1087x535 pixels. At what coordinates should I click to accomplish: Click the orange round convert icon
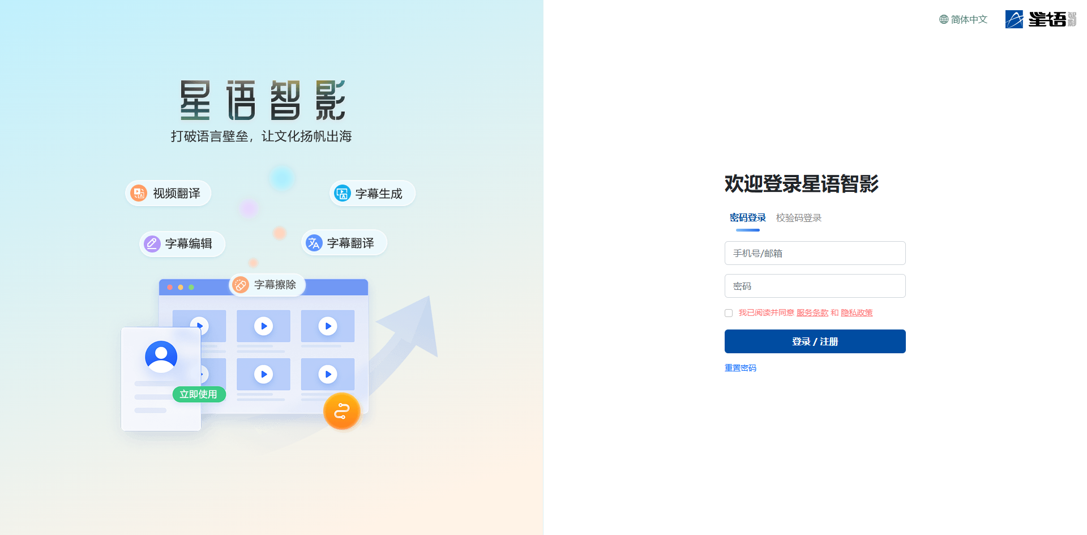(342, 412)
